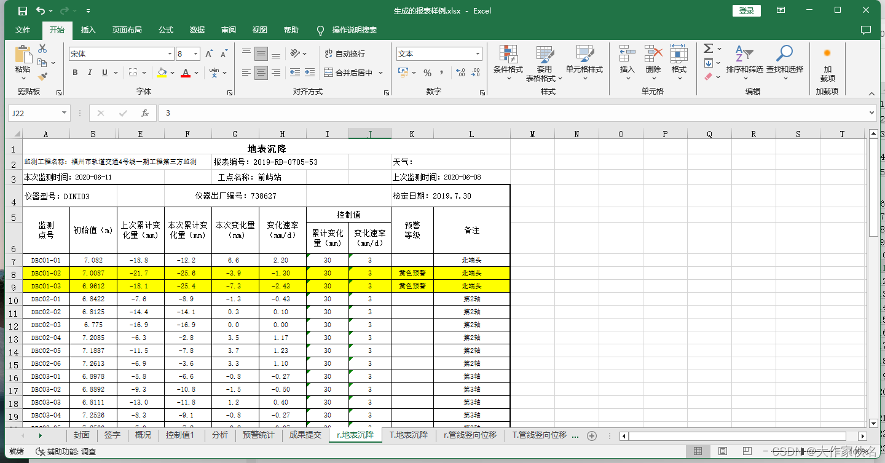Click the phonetic guide wén icon

214,73
